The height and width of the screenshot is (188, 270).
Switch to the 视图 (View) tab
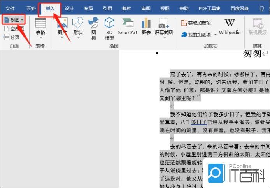pos(165,9)
